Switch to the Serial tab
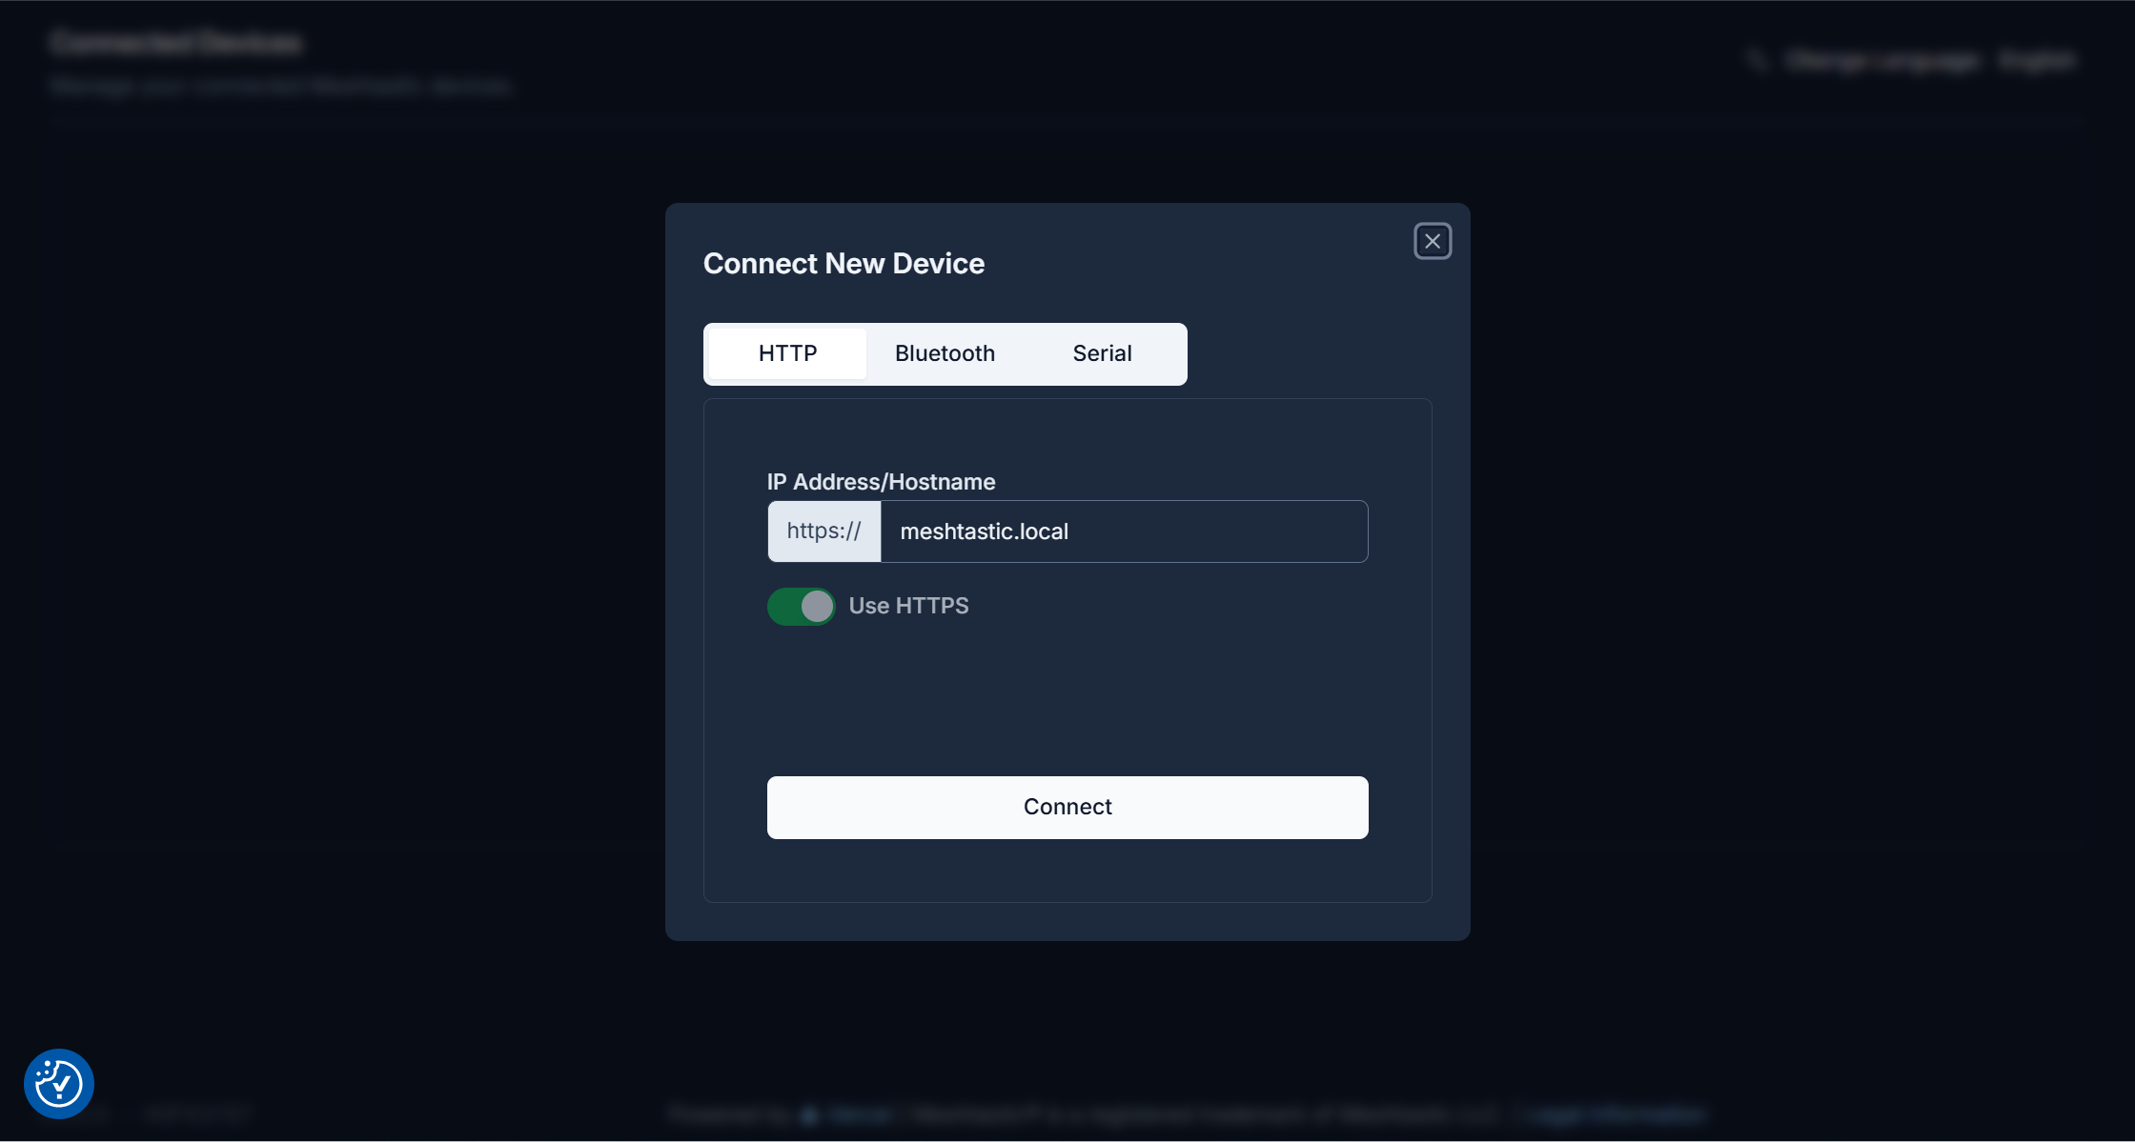The height and width of the screenshot is (1142, 2135). (x=1102, y=353)
